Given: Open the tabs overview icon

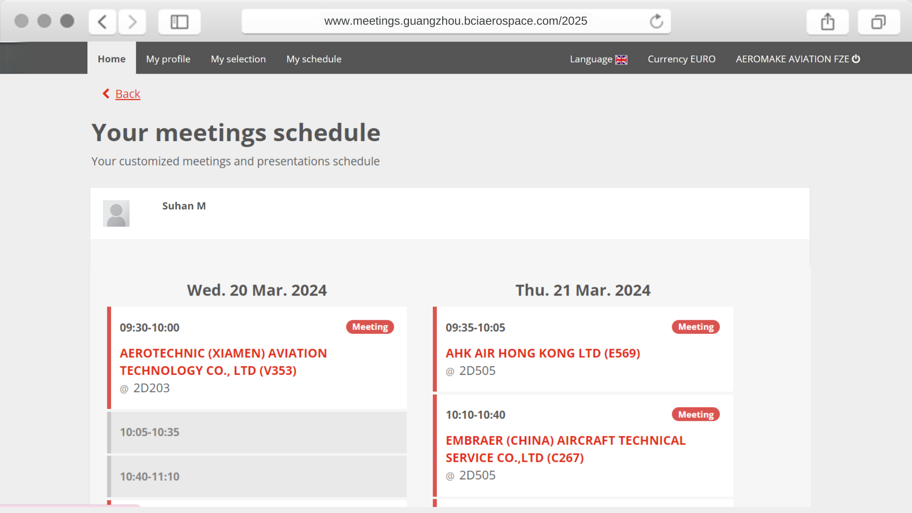Looking at the screenshot, I should [x=878, y=22].
